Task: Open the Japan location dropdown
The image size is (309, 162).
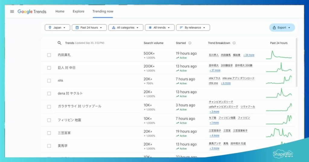Action: pos(57,27)
